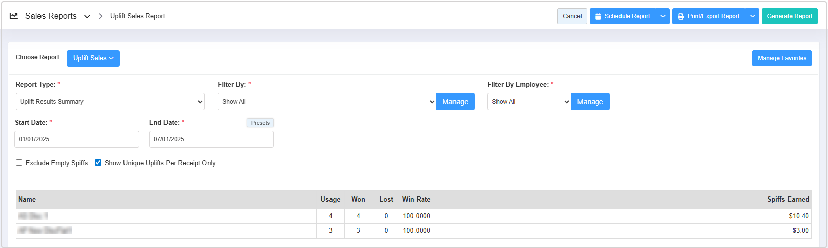Click the printer icon on Print/Export Report
This screenshot has width=828, height=248.
pos(681,16)
